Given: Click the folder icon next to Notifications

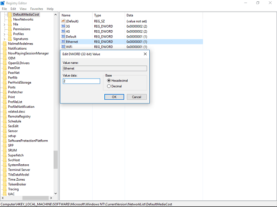Looking at the screenshot, I should coord(5,48).
